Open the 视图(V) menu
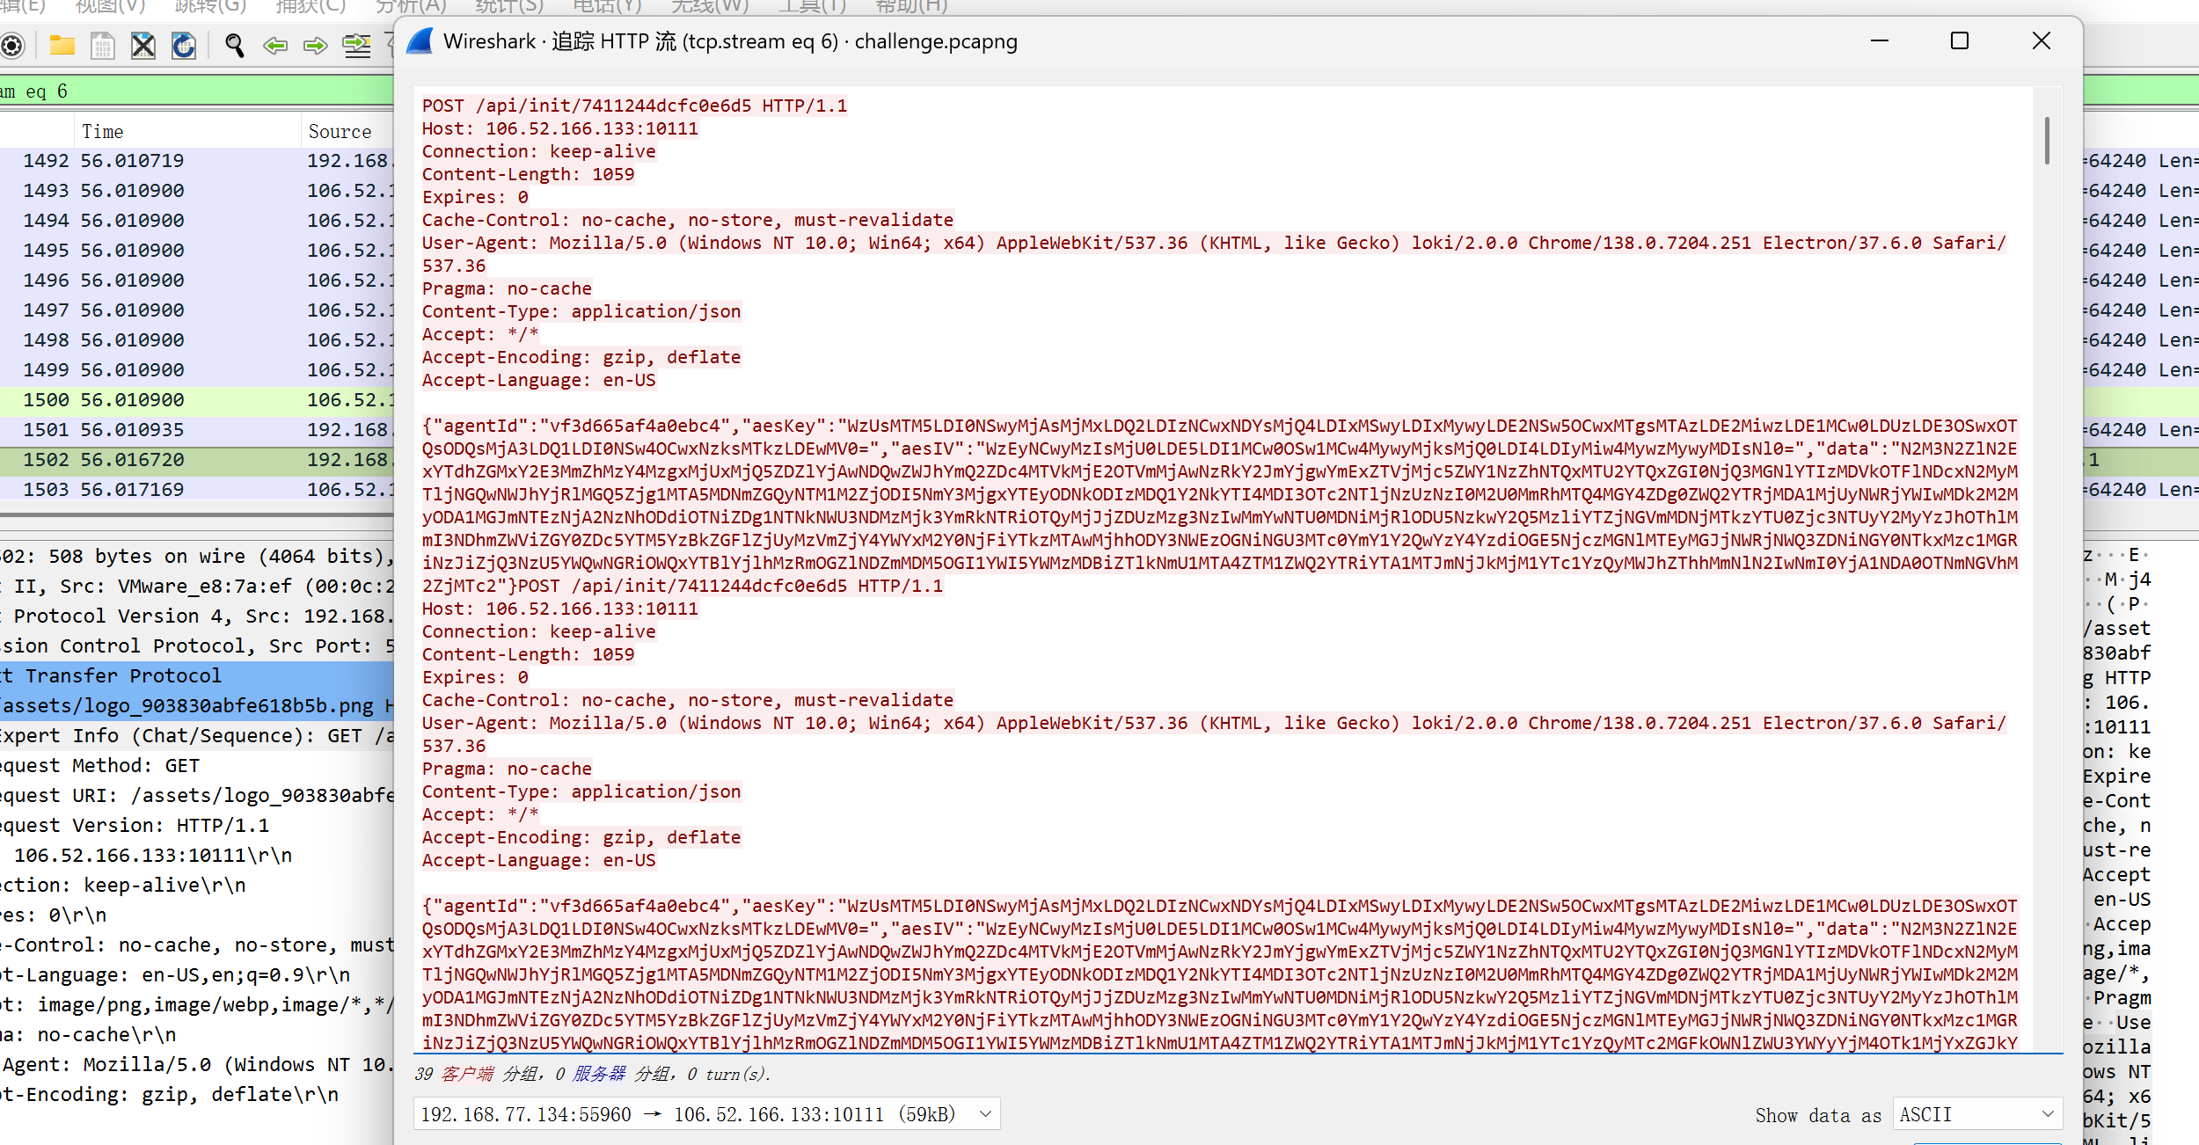Screen dimensions: 2199x1145 click(110, 7)
